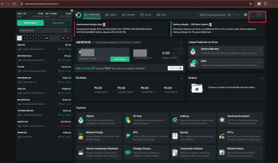Image resolution: width=278 pixels, height=163 pixels.
Task: Click the Indices card icon
Action: tap(175, 120)
